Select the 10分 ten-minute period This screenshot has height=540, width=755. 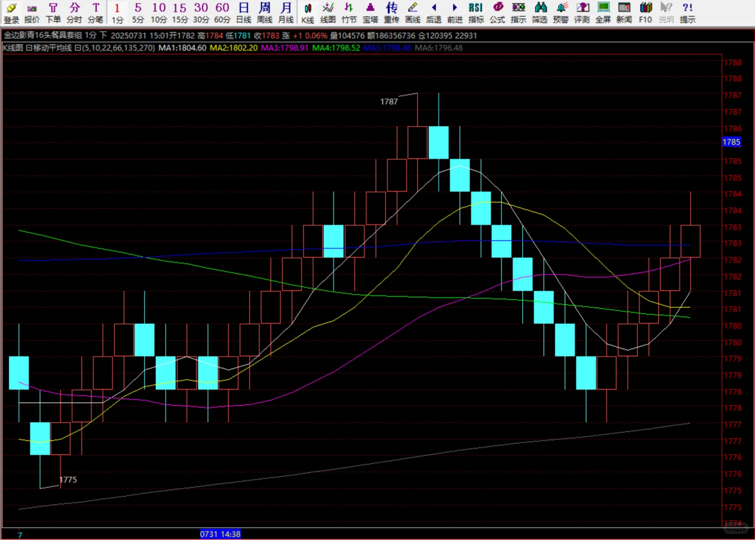[x=159, y=13]
